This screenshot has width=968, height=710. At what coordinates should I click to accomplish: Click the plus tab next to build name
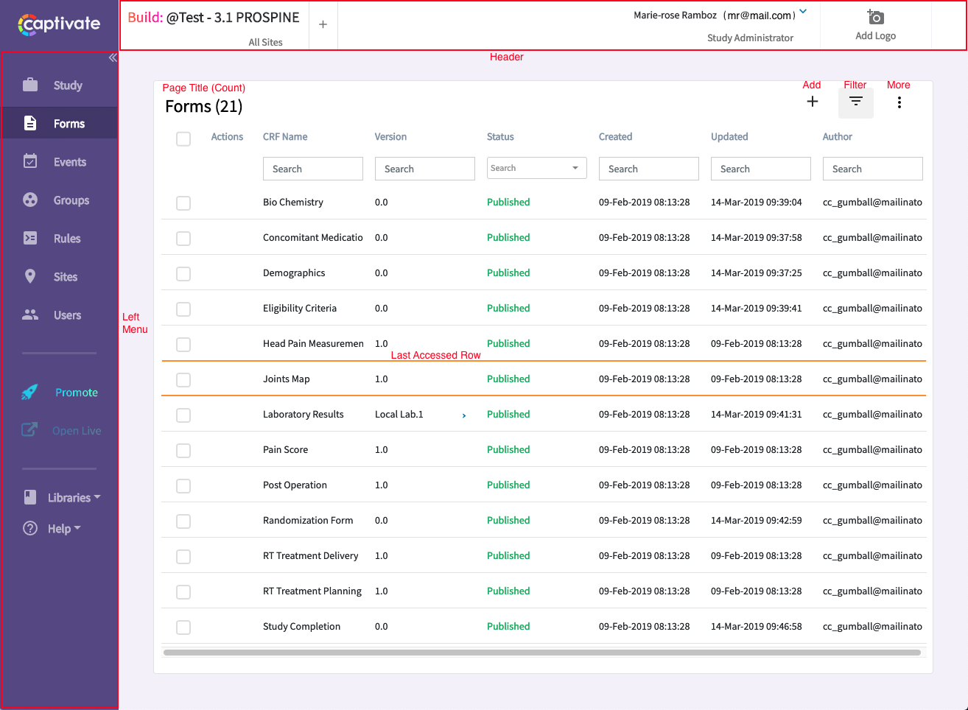click(323, 25)
